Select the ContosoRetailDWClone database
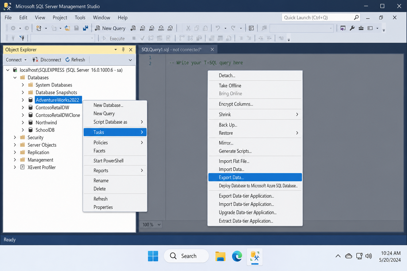407x271 pixels. pos(58,115)
